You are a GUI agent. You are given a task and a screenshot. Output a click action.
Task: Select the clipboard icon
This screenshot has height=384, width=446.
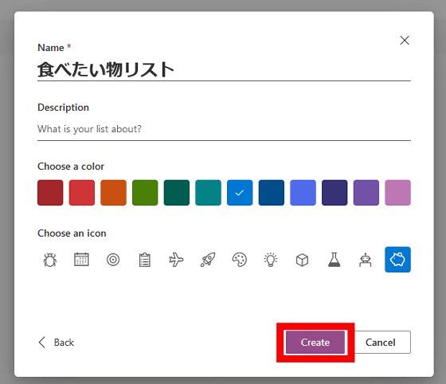(x=145, y=260)
